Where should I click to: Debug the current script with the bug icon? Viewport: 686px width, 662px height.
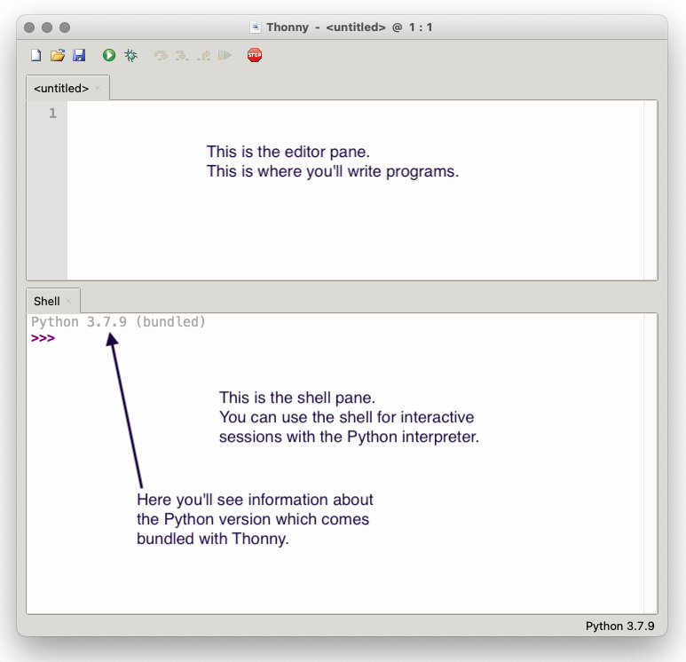(130, 55)
